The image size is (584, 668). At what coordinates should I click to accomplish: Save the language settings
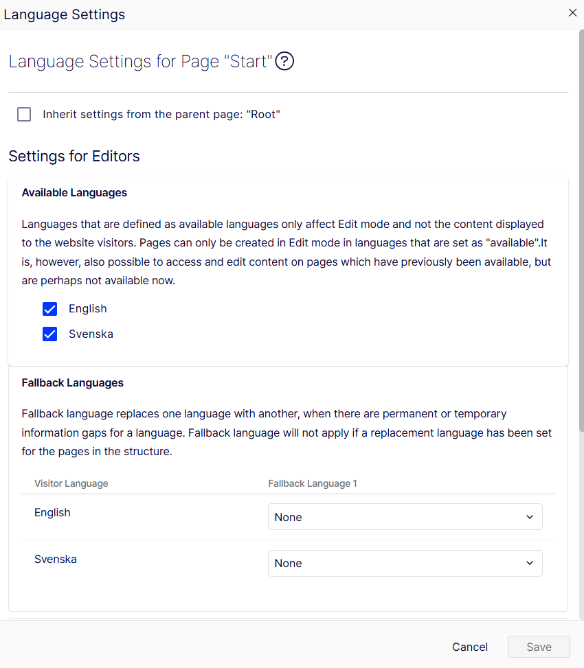coord(539,647)
